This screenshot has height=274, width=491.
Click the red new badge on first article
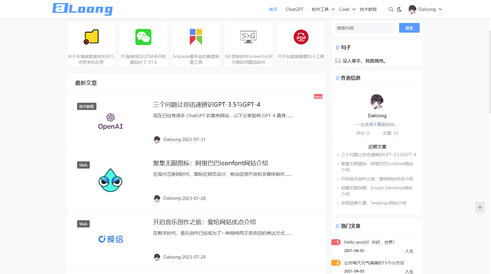[318, 97]
